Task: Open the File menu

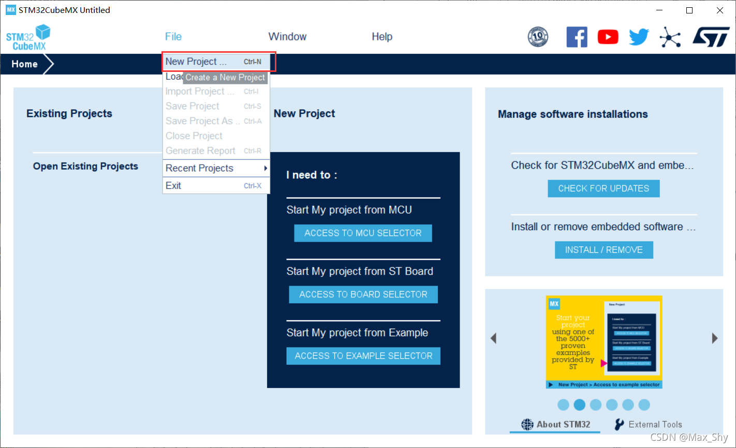Action: click(173, 37)
